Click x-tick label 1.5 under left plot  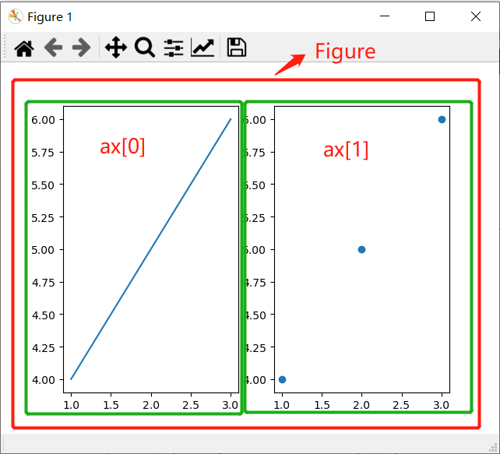coord(111,405)
